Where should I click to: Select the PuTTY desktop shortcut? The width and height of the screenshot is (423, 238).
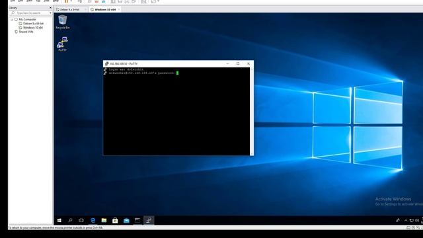pos(62,44)
